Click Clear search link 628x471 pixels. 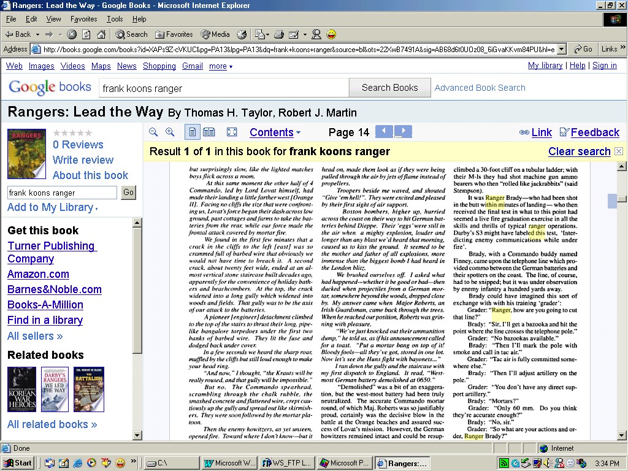pyautogui.click(x=579, y=151)
